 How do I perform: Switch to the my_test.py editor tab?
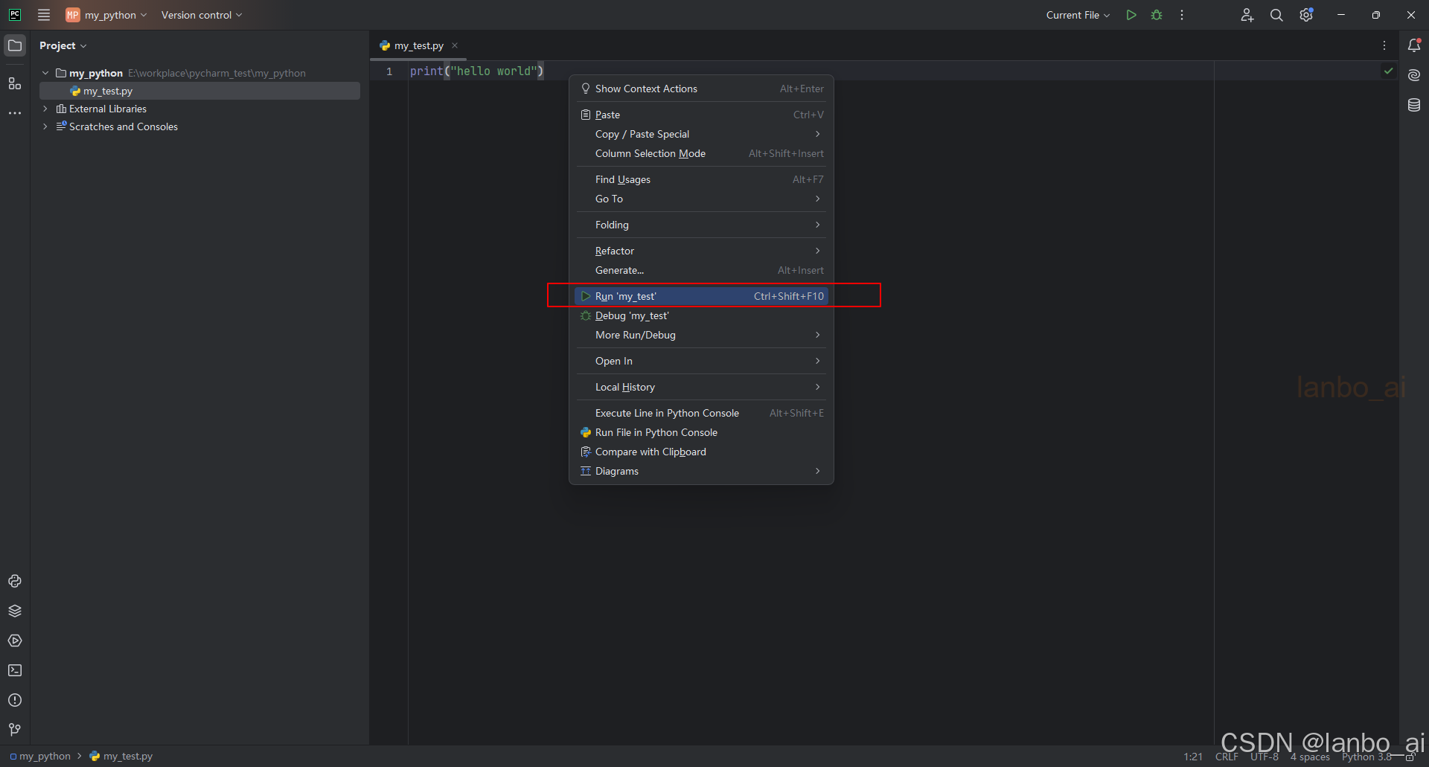tap(418, 45)
